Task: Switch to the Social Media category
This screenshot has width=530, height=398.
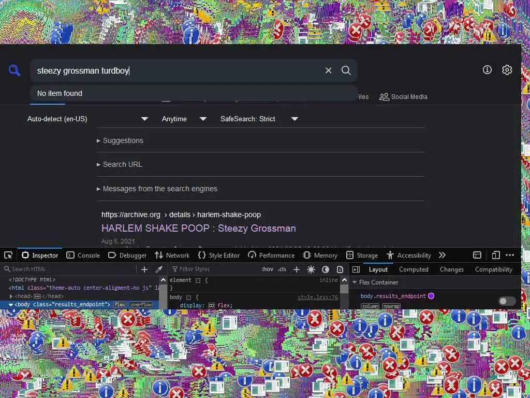Action: pyautogui.click(x=403, y=97)
